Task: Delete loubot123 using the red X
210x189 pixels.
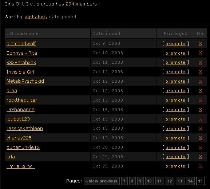Action: (x=201, y=119)
